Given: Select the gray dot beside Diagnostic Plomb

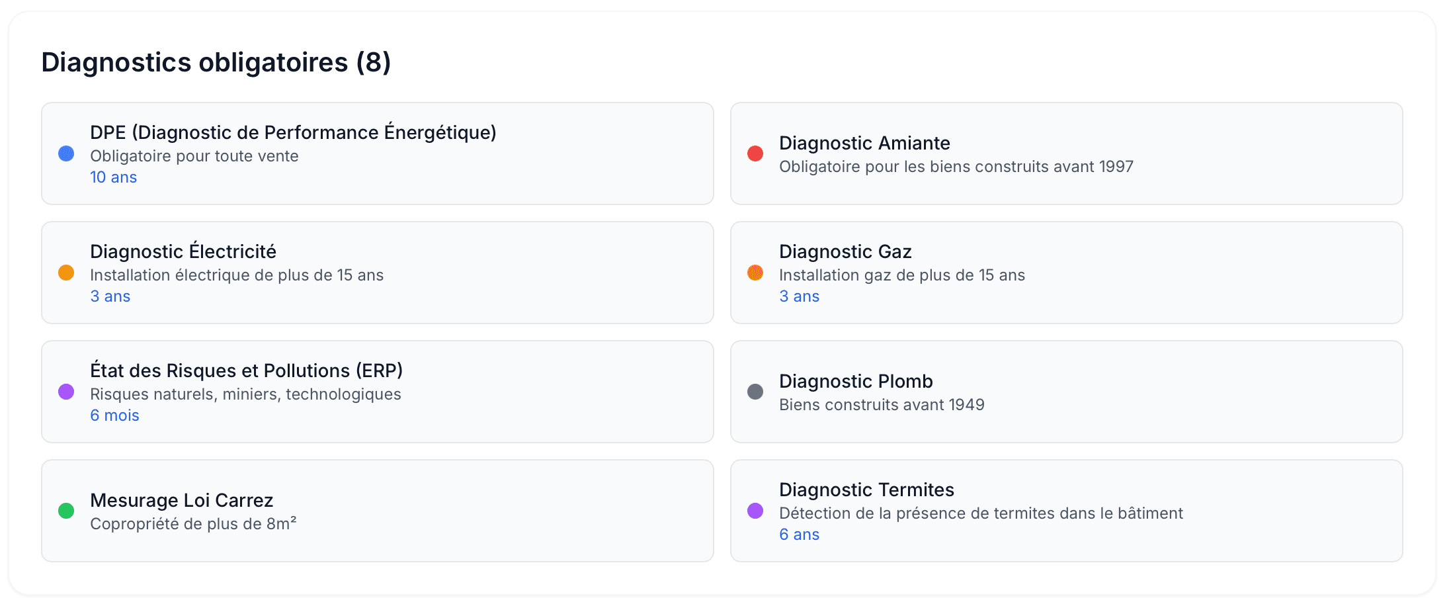Looking at the screenshot, I should (x=755, y=391).
